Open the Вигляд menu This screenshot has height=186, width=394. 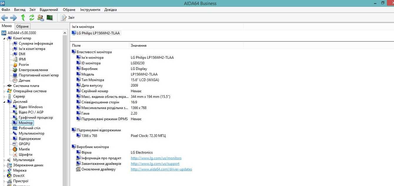(x=20, y=10)
